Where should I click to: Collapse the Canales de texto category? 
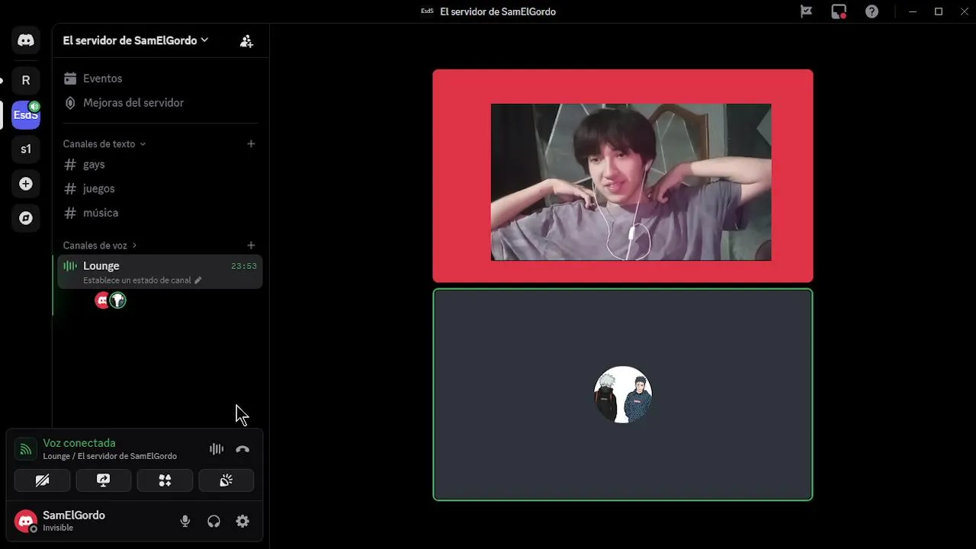pyautogui.click(x=104, y=144)
